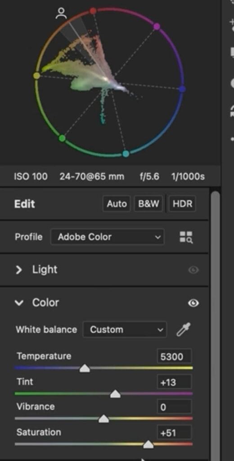Toggle Color panel visibility eye
The image size is (234, 461).
[193, 303]
